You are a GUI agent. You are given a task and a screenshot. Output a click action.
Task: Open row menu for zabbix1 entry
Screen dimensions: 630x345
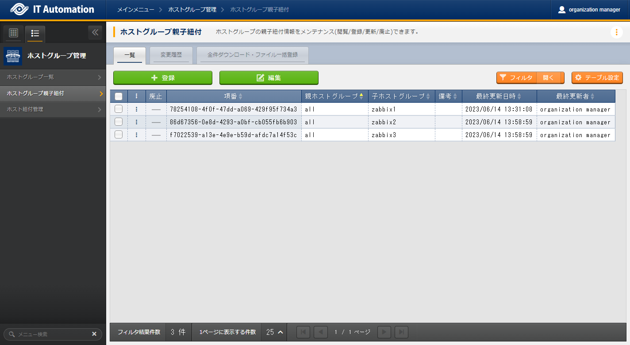(x=136, y=109)
